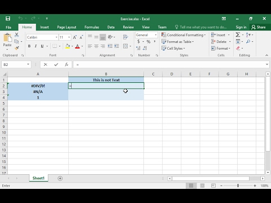Click the Sort & Filter icon
This screenshot has width=271, height=203.
248,35
